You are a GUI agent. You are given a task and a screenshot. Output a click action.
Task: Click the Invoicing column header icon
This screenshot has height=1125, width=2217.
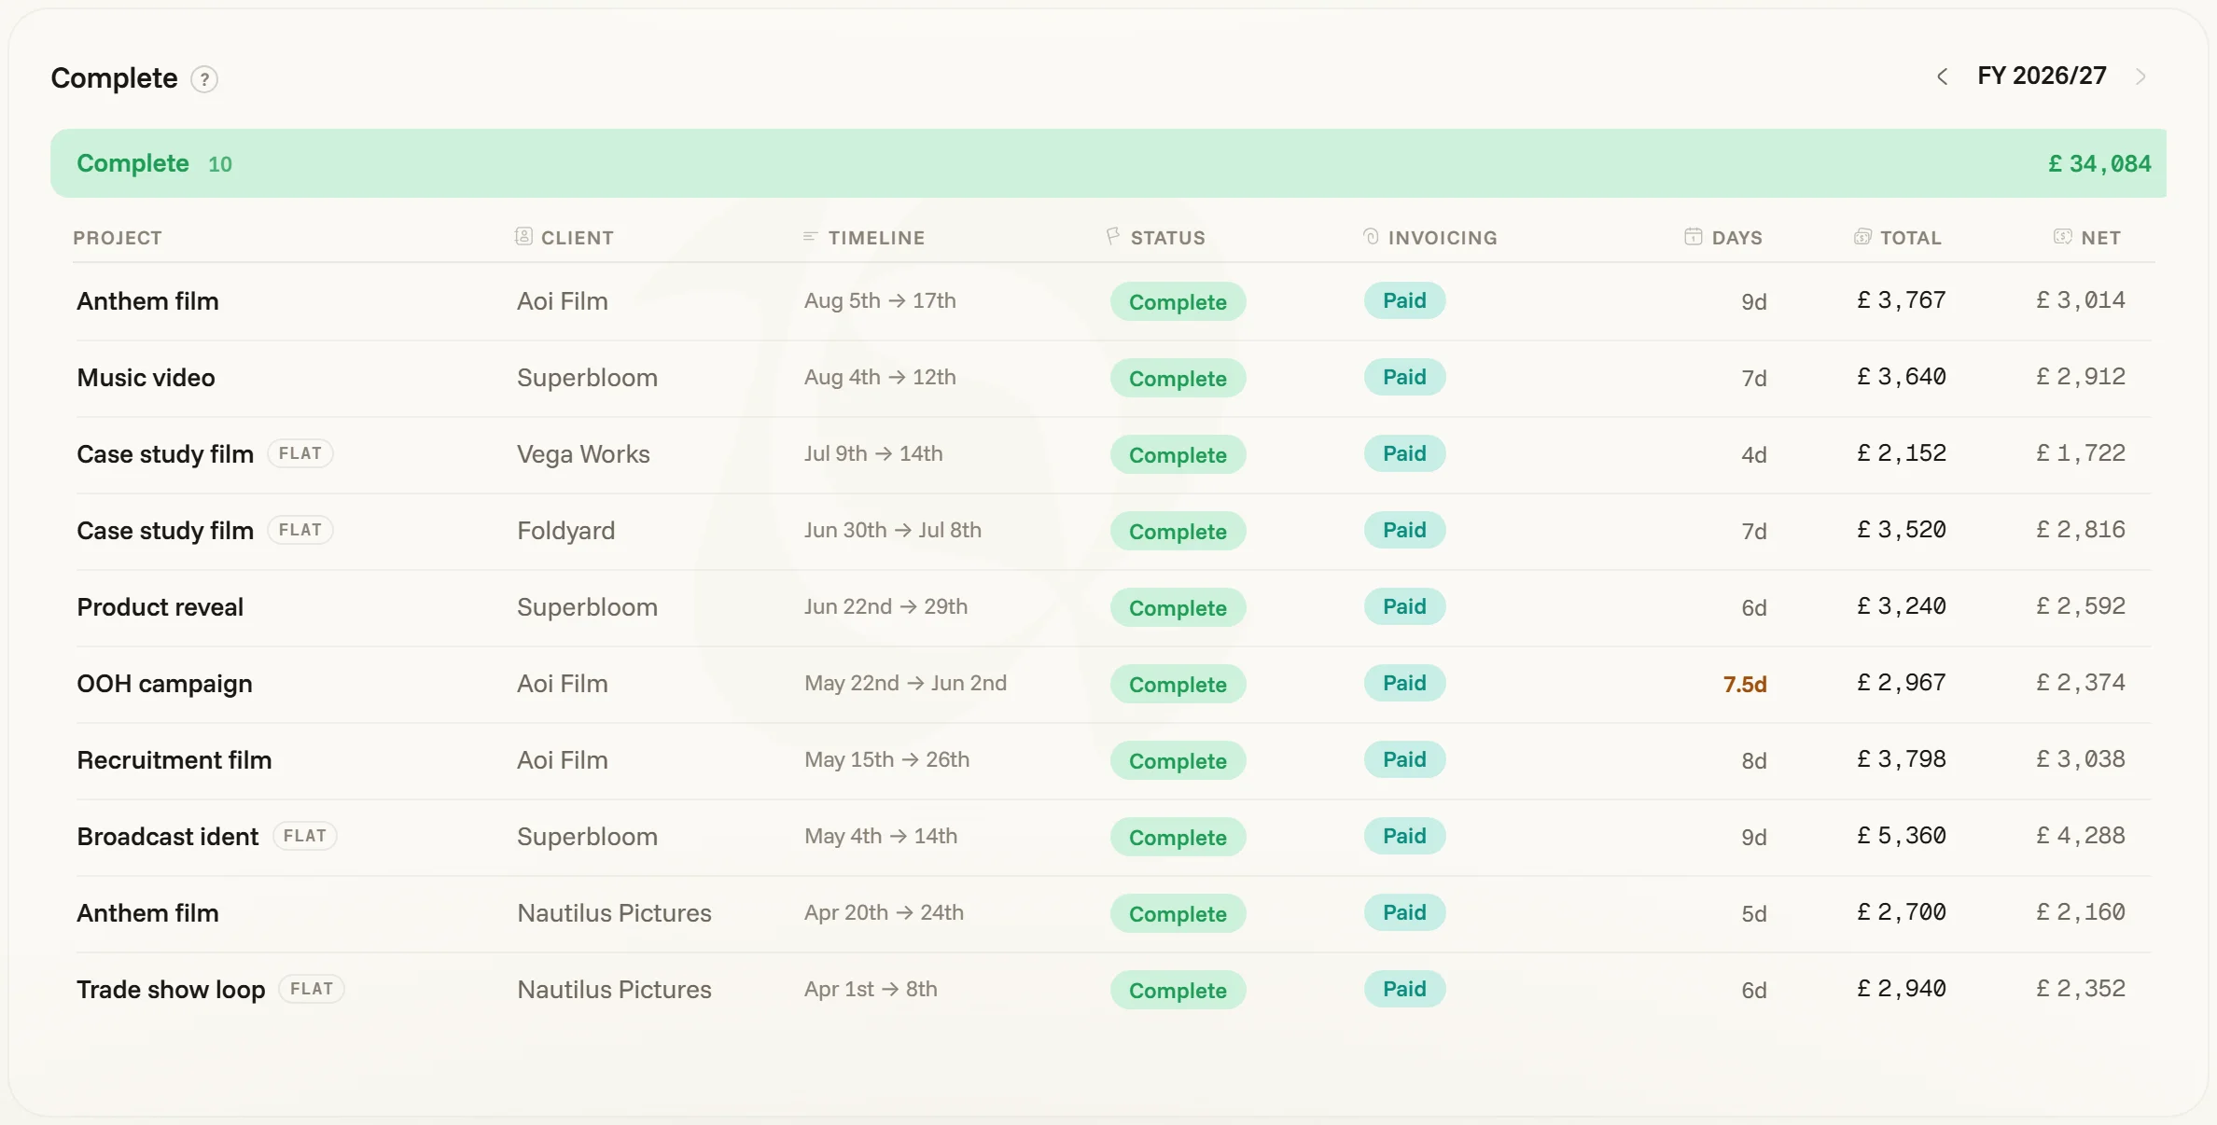click(x=1371, y=237)
